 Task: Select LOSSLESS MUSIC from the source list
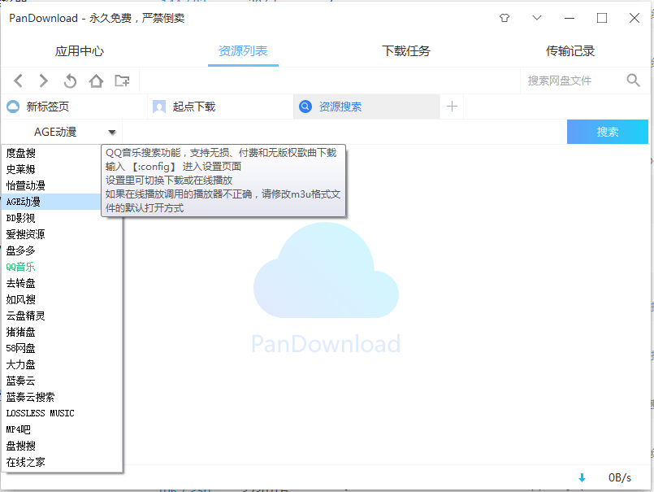coord(62,414)
